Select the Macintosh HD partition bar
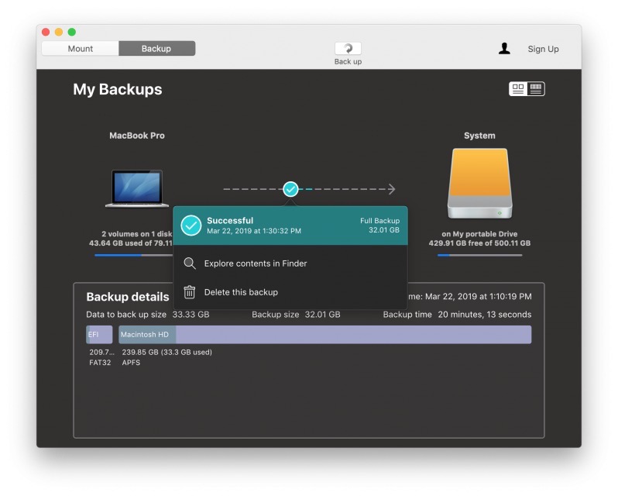This screenshot has height=496, width=618. tap(325, 335)
